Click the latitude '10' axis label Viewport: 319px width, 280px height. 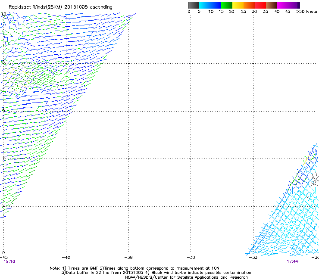(x=3, y=14)
